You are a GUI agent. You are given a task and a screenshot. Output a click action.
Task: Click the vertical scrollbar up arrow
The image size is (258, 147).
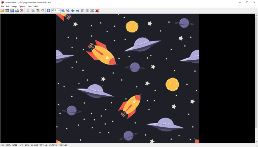[x=256, y=15]
